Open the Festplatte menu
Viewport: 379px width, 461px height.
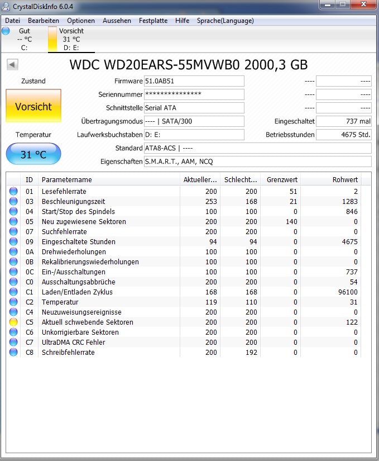click(153, 21)
